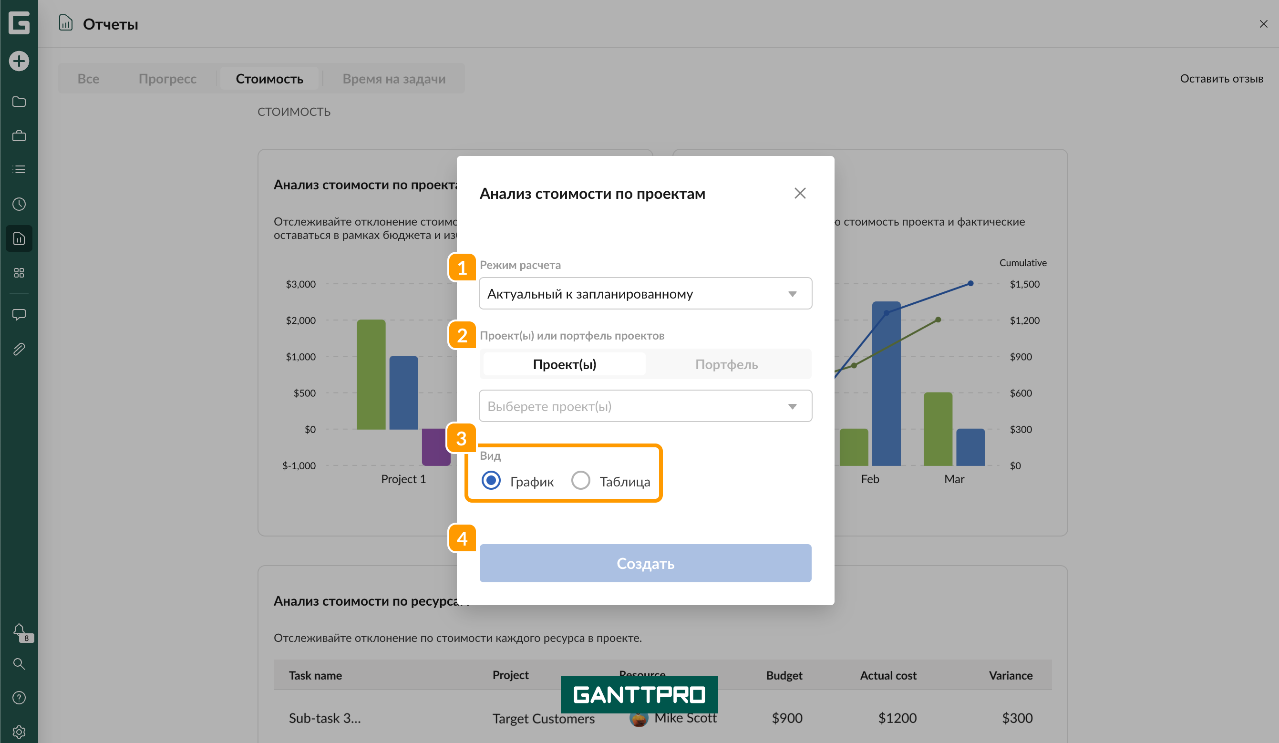Screen dimensions: 1279x743
Task: Open the comments speech bubble icon
Action: click(x=19, y=315)
